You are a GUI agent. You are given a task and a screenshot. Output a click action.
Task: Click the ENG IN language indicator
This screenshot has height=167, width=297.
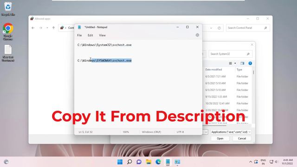[263, 162]
